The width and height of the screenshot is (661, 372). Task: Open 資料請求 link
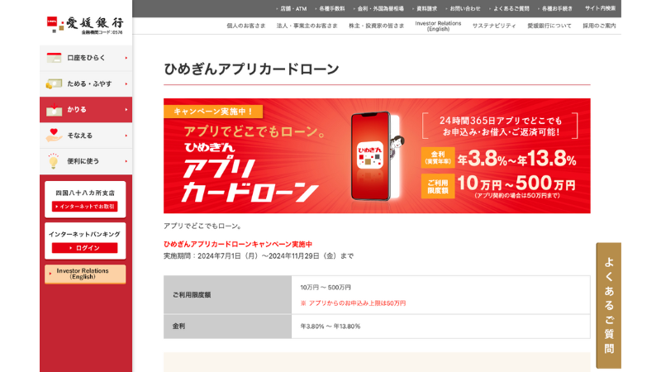(426, 8)
